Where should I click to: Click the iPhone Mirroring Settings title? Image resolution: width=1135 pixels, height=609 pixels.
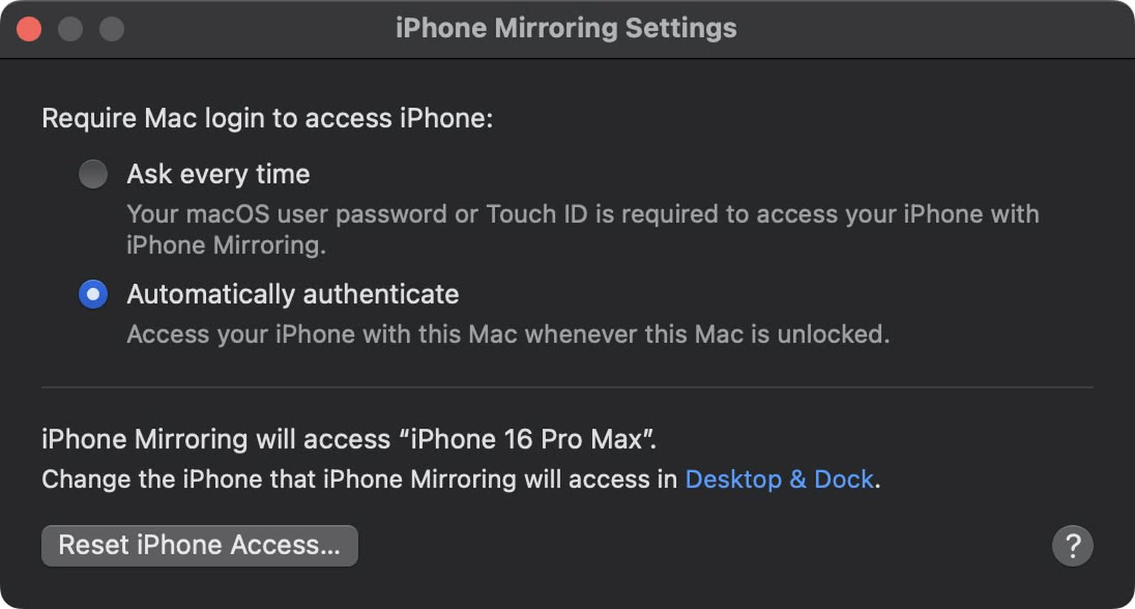point(567,28)
